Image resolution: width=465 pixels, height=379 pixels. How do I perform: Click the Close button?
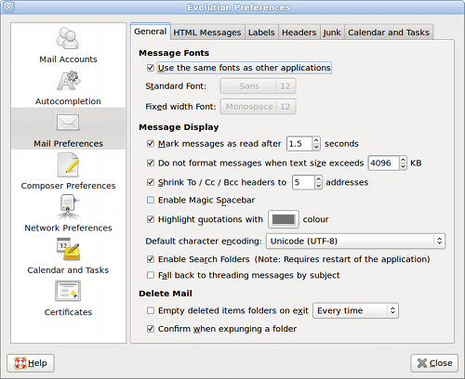point(434,363)
